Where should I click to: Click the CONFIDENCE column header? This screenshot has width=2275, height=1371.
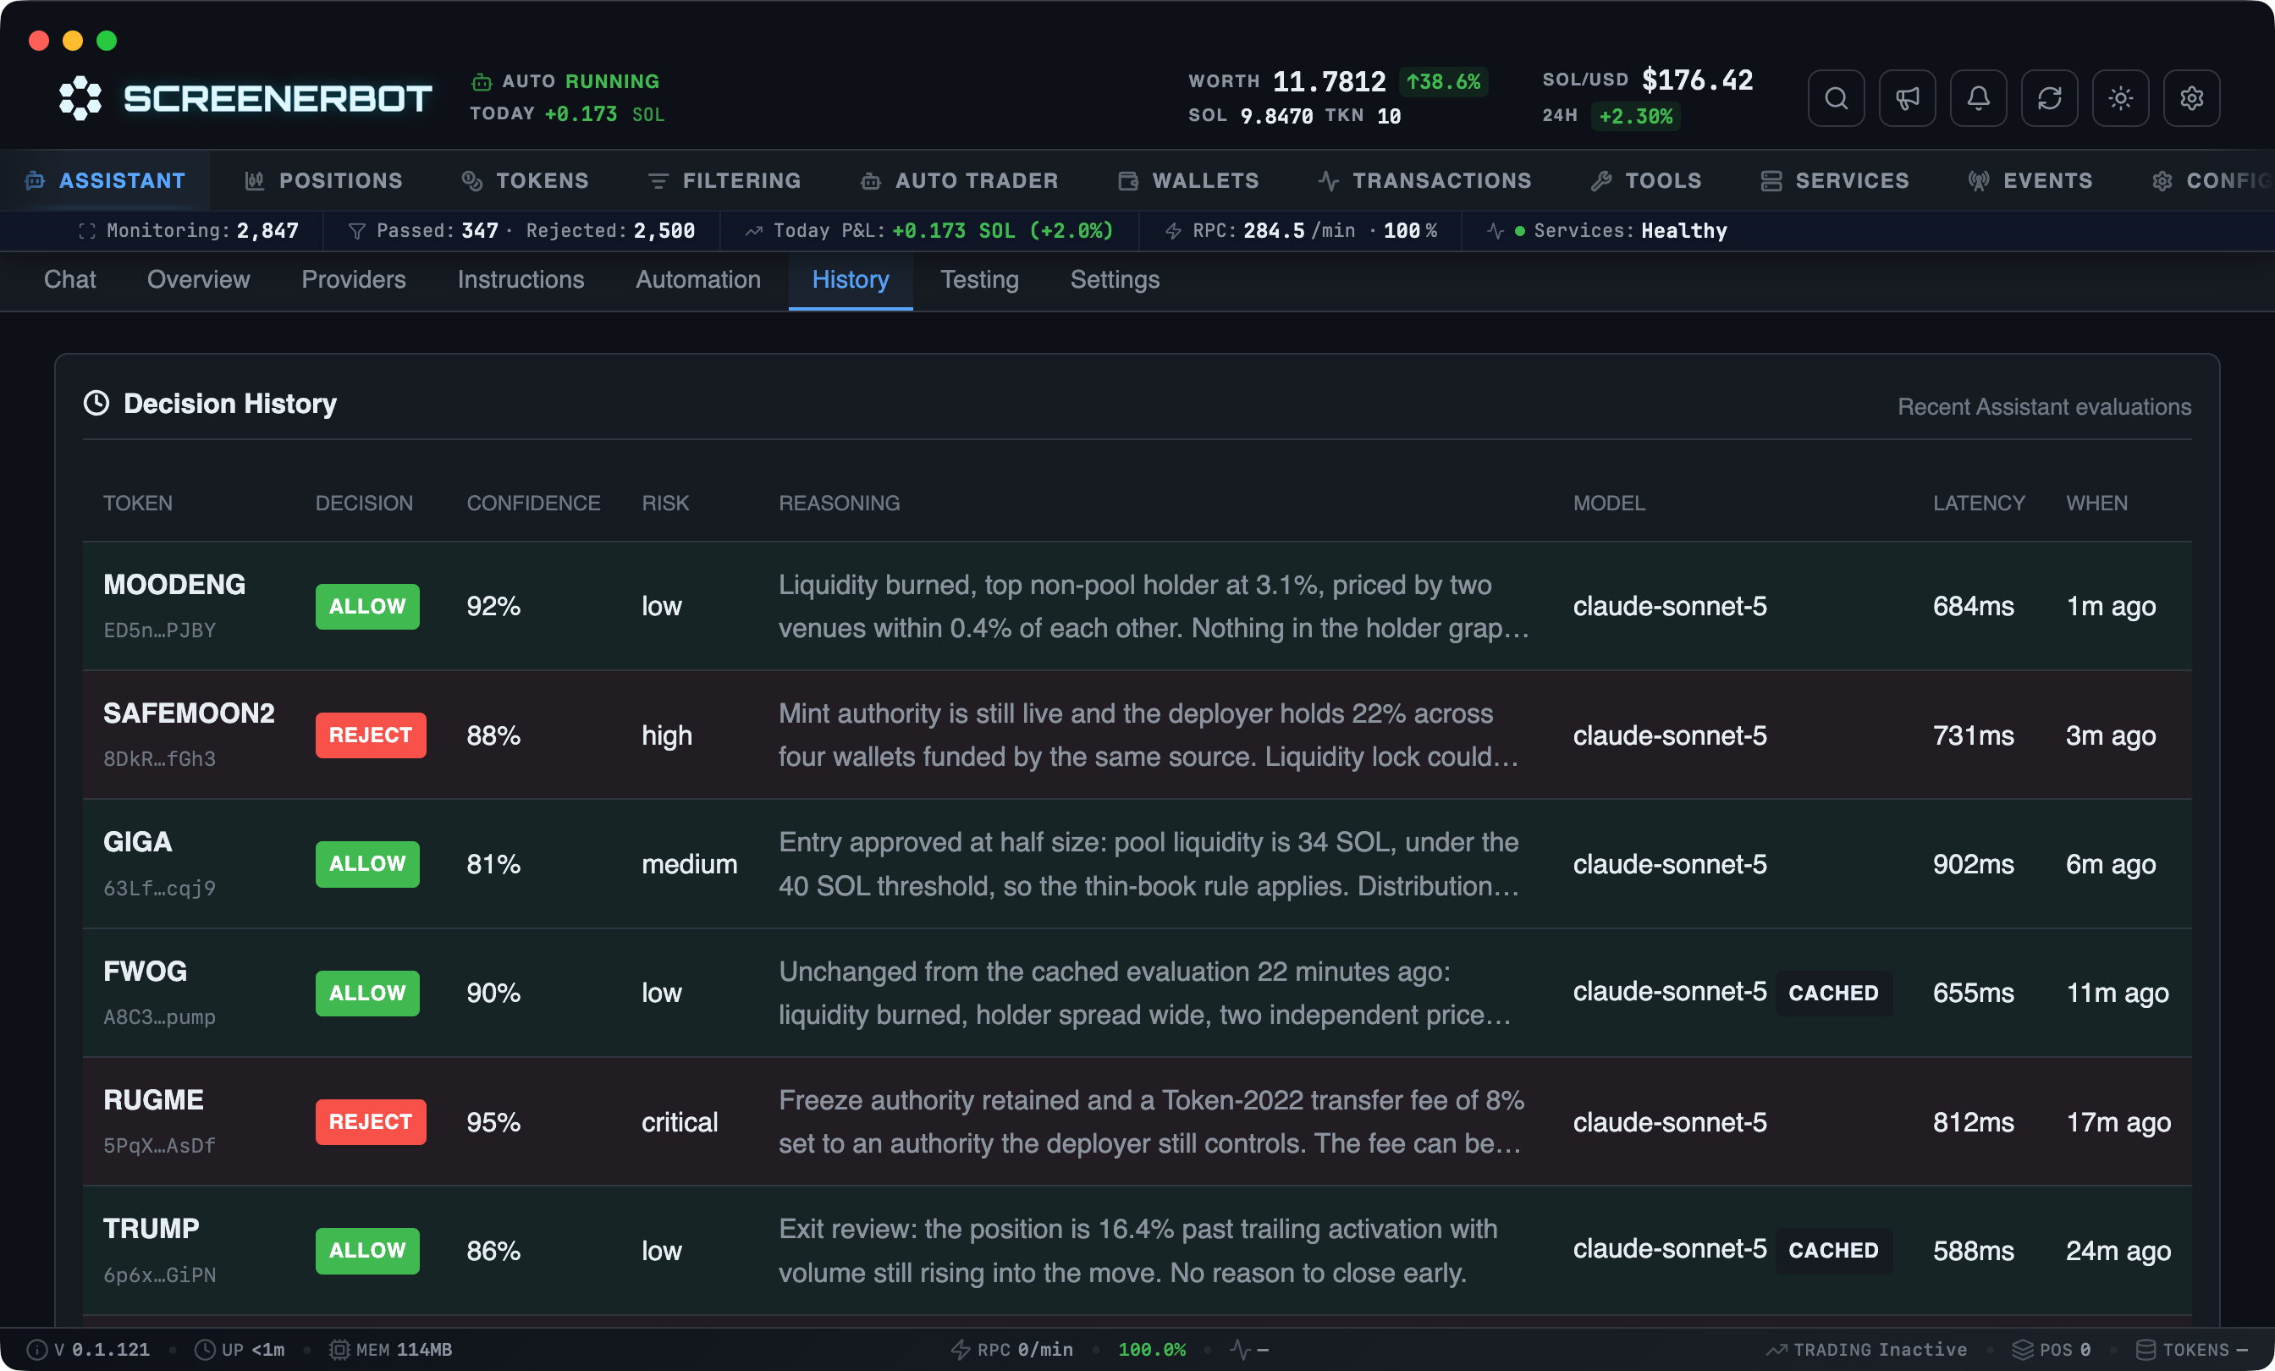[x=534, y=504]
